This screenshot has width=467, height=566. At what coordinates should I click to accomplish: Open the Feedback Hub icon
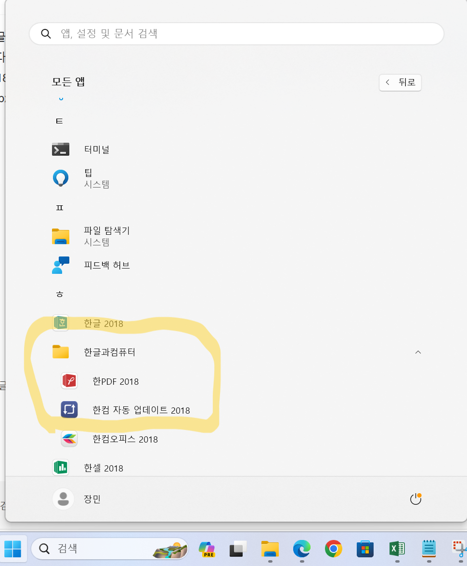[61, 265]
